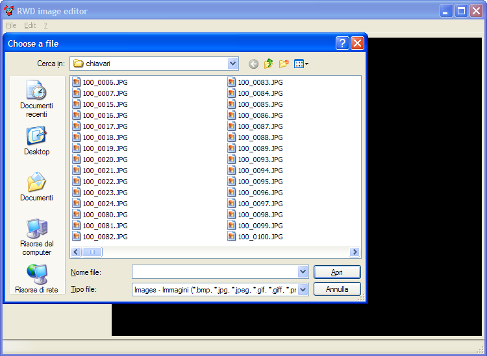
Task: Select file 100_0019.JPG
Action: 100,148
